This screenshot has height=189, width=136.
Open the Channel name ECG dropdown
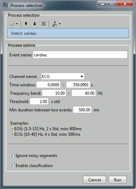pyautogui.click(x=63, y=76)
